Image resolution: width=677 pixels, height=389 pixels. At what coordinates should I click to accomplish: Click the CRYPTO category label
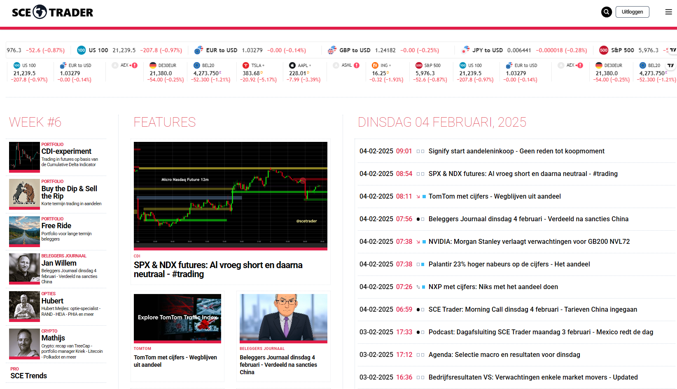pyautogui.click(x=49, y=331)
